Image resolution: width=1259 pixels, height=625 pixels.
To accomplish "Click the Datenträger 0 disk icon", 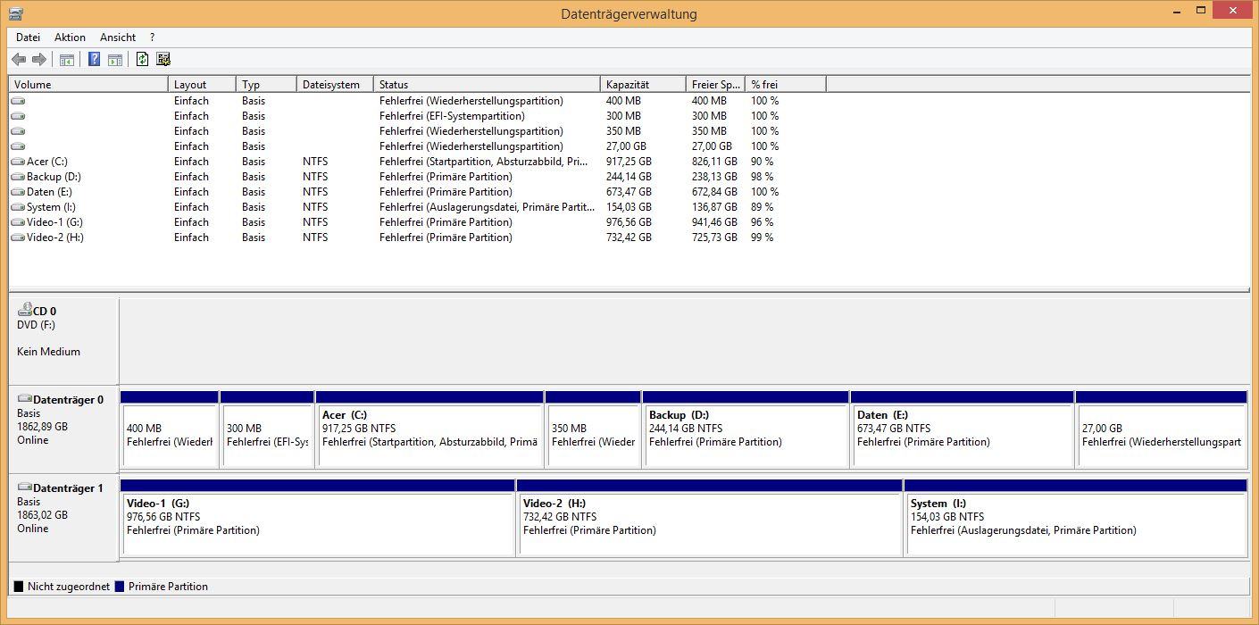I will point(25,399).
